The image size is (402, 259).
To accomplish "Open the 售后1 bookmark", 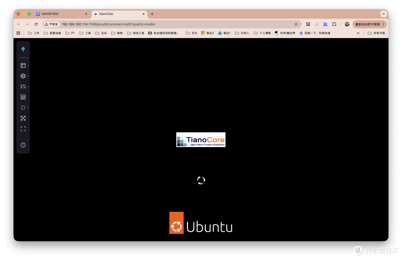I will (224, 33).
